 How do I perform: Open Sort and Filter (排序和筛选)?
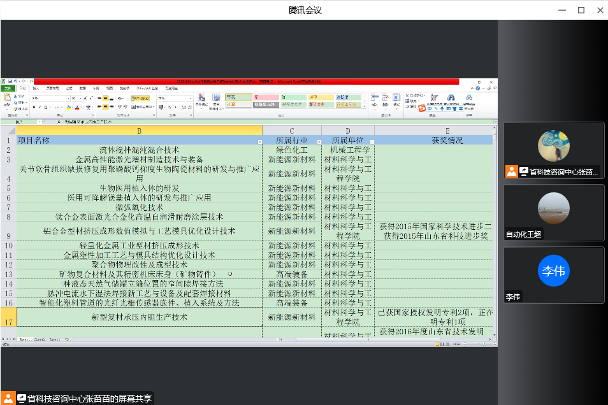[x=433, y=99]
